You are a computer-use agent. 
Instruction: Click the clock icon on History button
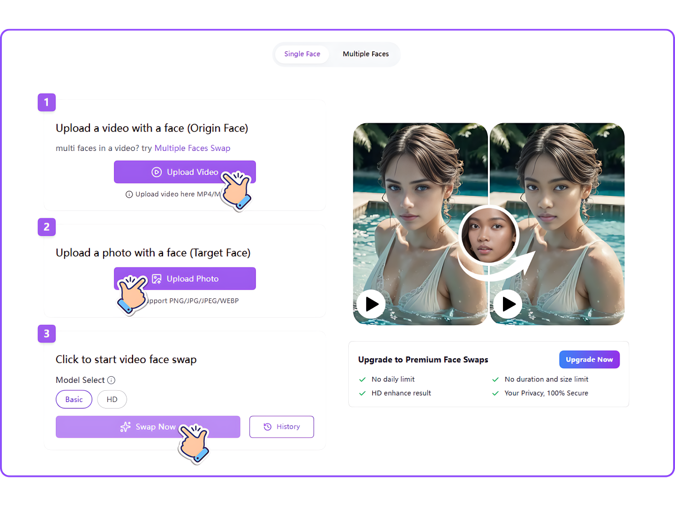click(268, 427)
